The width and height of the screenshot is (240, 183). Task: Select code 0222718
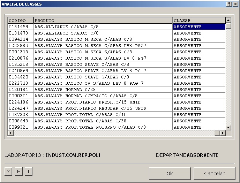pos(21,83)
